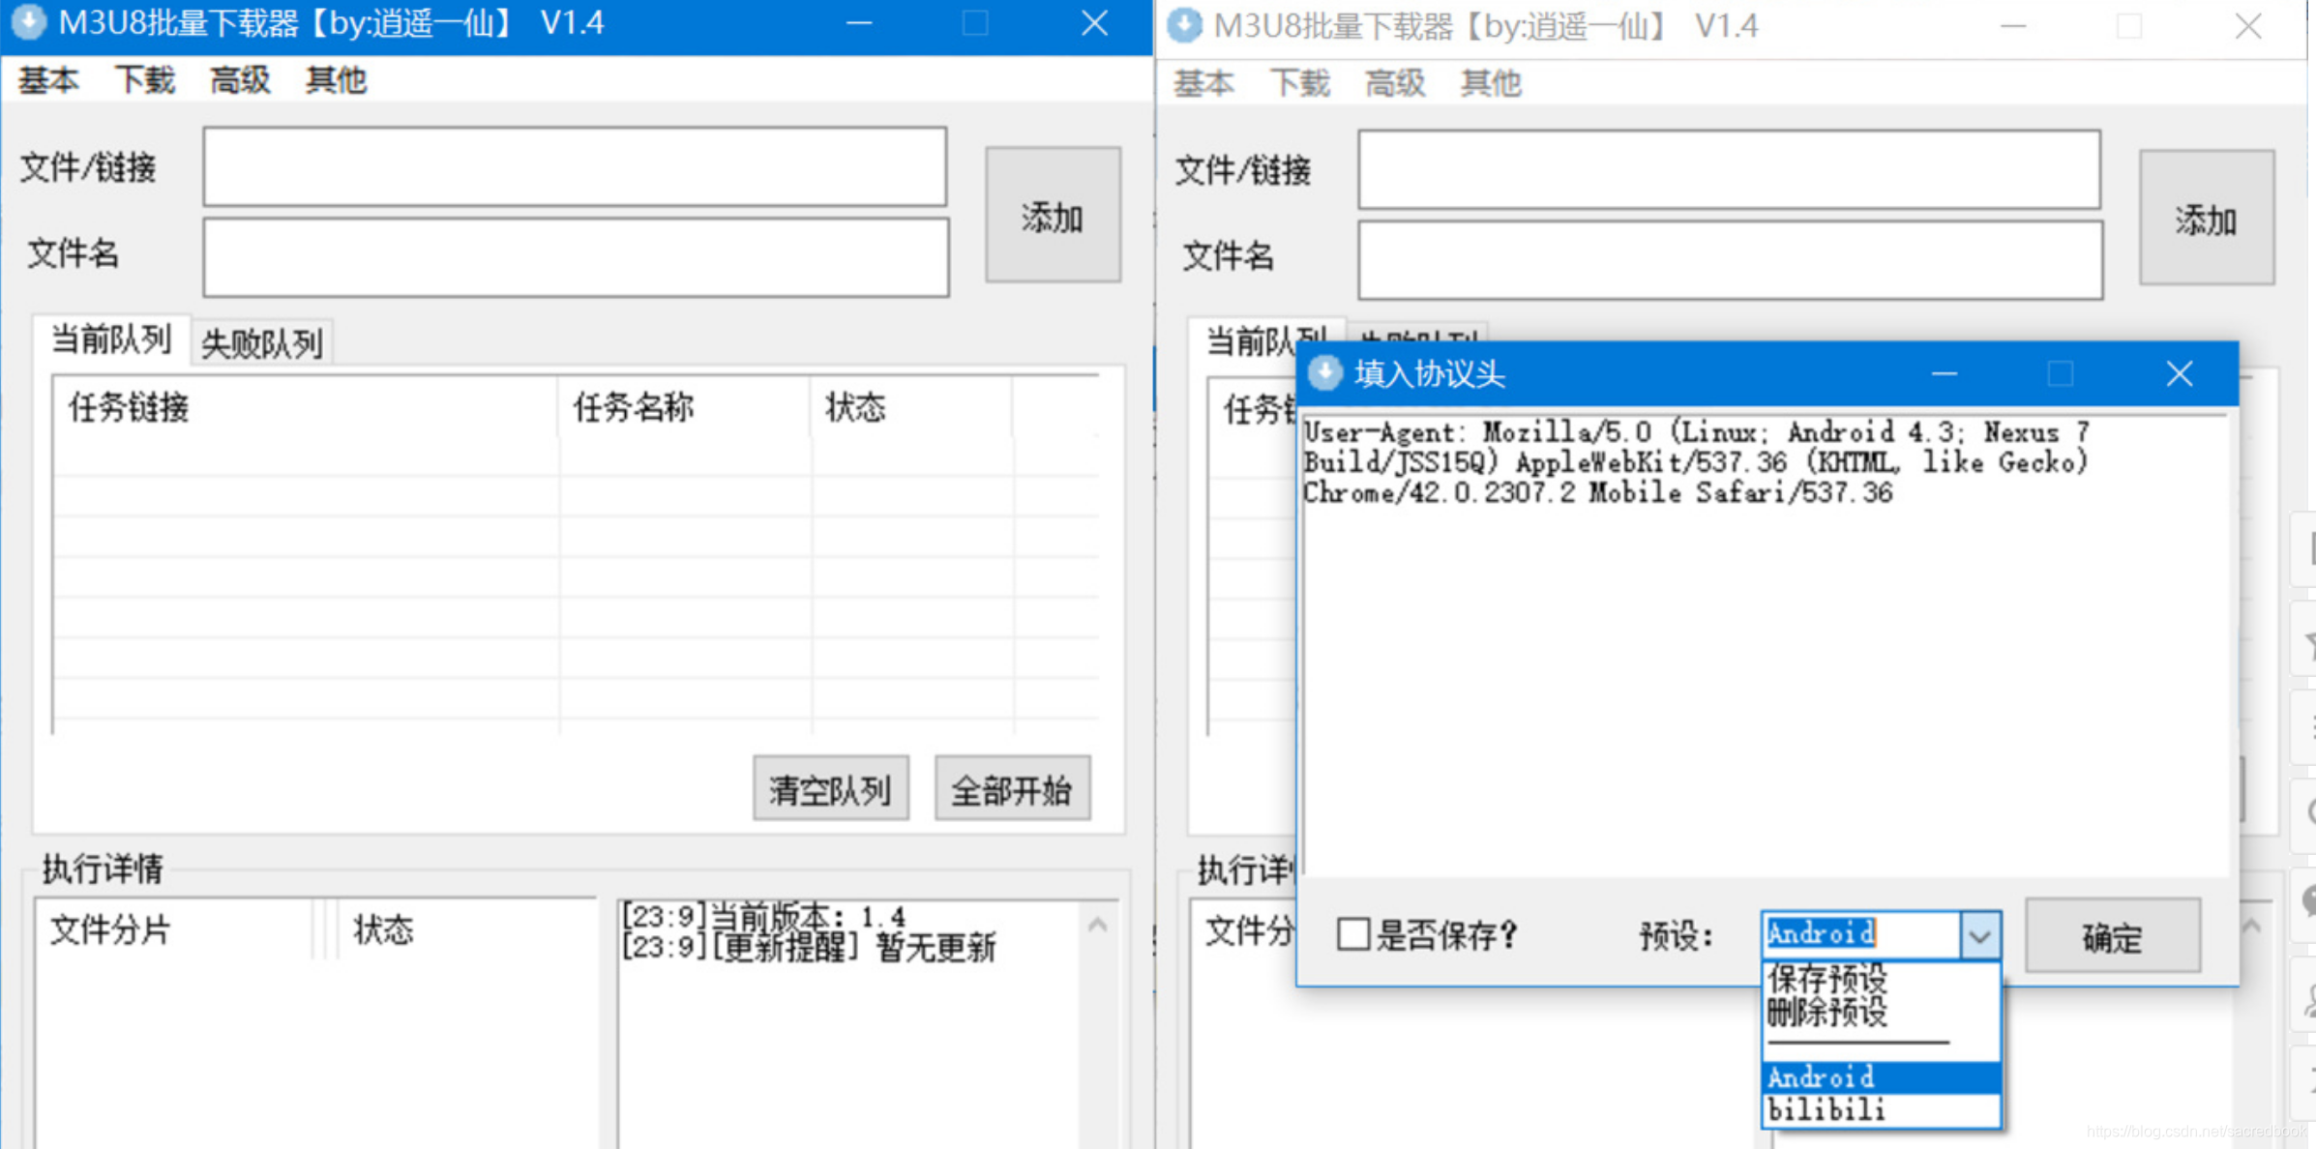Focus the 文件名 field in the right window
The image size is (2316, 1149).
point(1730,260)
